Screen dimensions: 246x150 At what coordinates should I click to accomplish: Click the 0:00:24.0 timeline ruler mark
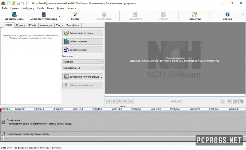coord(156,109)
